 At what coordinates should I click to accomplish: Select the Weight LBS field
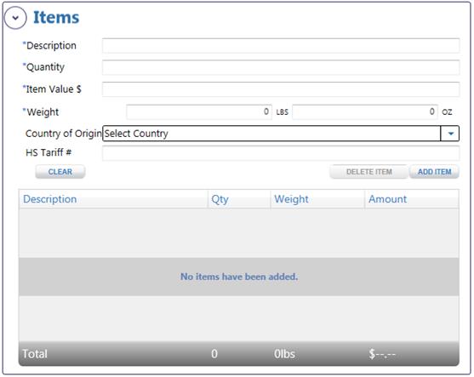199,111
